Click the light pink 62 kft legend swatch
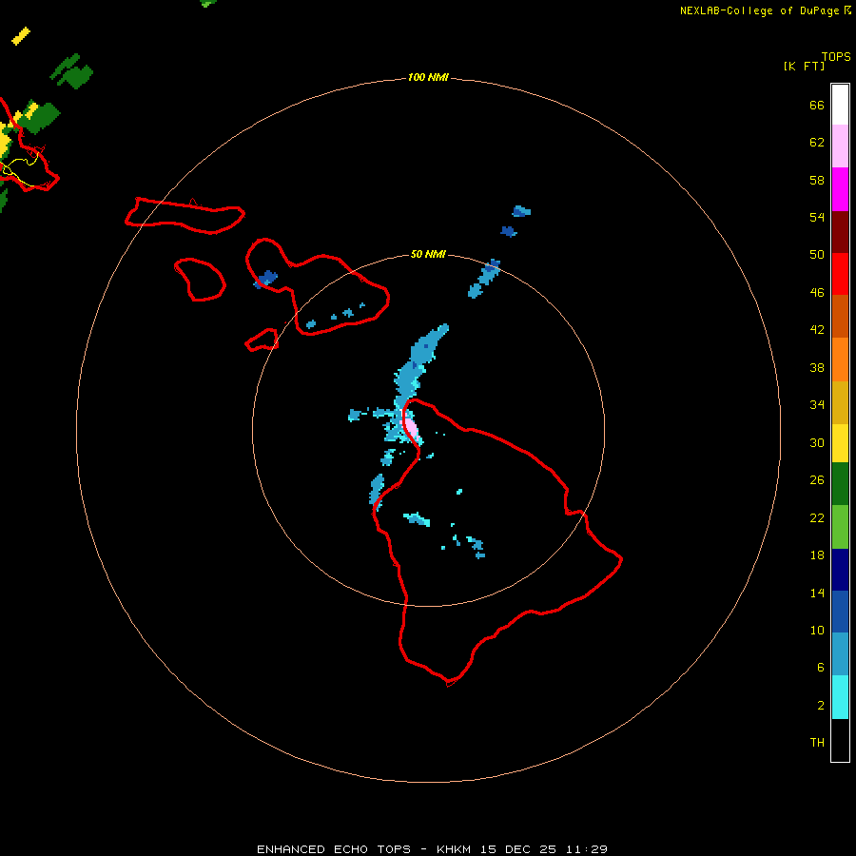856x856 pixels. tap(840, 146)
